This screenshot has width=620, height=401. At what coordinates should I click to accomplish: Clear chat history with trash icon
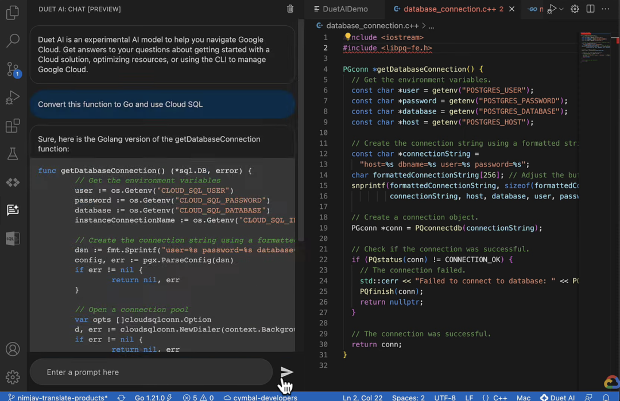(x=290, y=9)
